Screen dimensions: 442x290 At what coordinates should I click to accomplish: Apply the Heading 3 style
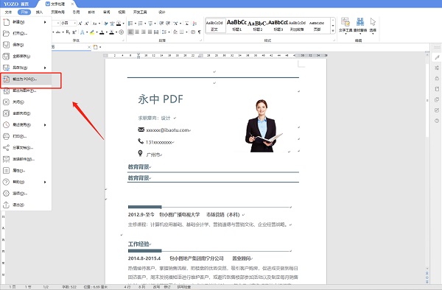[x=278, y=25]
